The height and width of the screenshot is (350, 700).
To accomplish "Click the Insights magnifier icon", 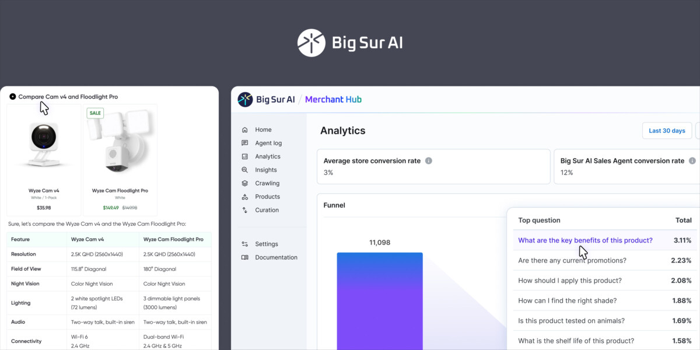I will (244, 170).
